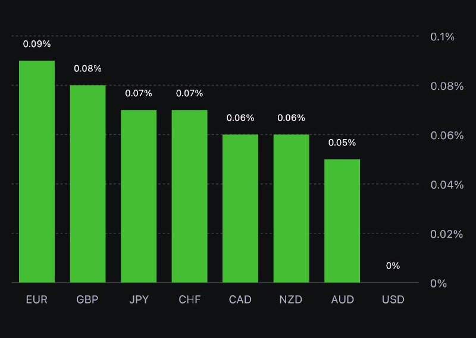Screen dimensions: 476x338
Task: Click the green JPY bar
Action: click(x=139, y=196)
